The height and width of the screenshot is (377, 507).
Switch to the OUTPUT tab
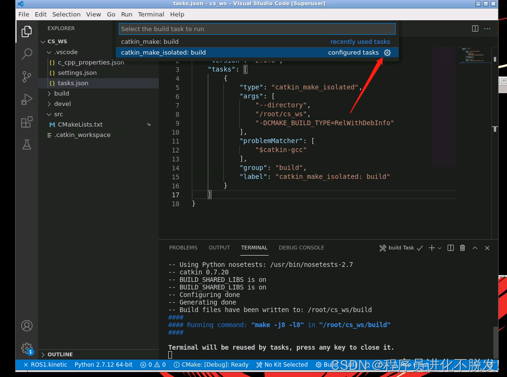tap(219, 248)
